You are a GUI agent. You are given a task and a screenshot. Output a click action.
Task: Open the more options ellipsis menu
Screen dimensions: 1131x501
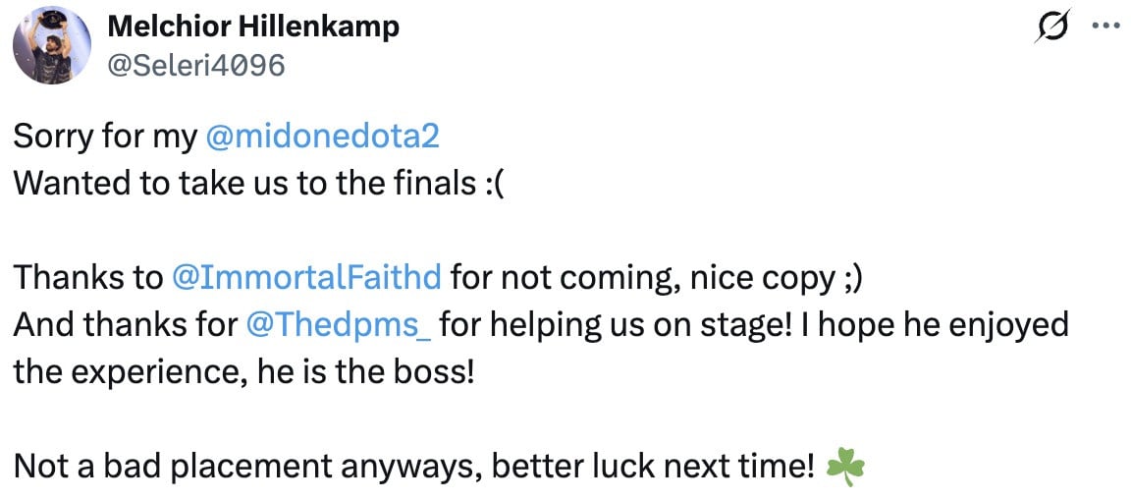(x=1104, y=28)
